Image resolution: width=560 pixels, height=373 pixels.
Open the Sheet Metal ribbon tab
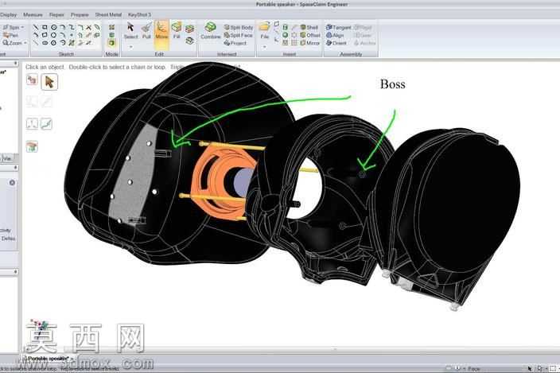108,14
